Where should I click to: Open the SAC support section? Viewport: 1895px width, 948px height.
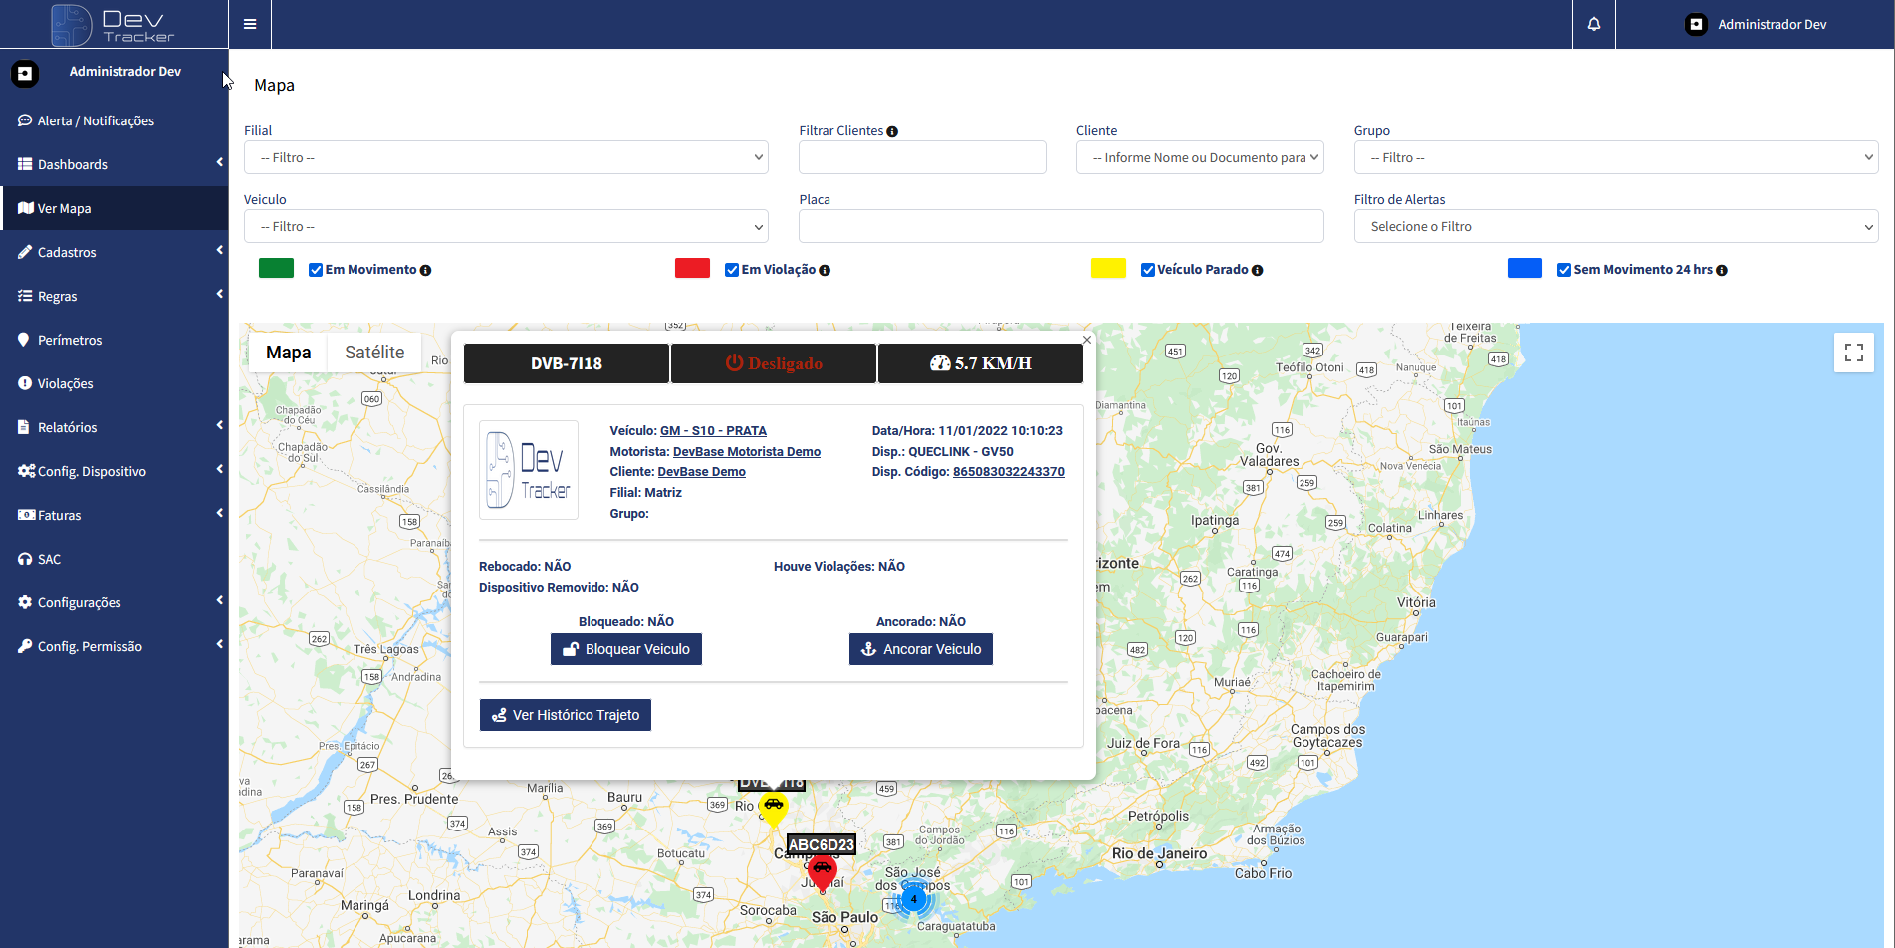[x=49, y=559]
